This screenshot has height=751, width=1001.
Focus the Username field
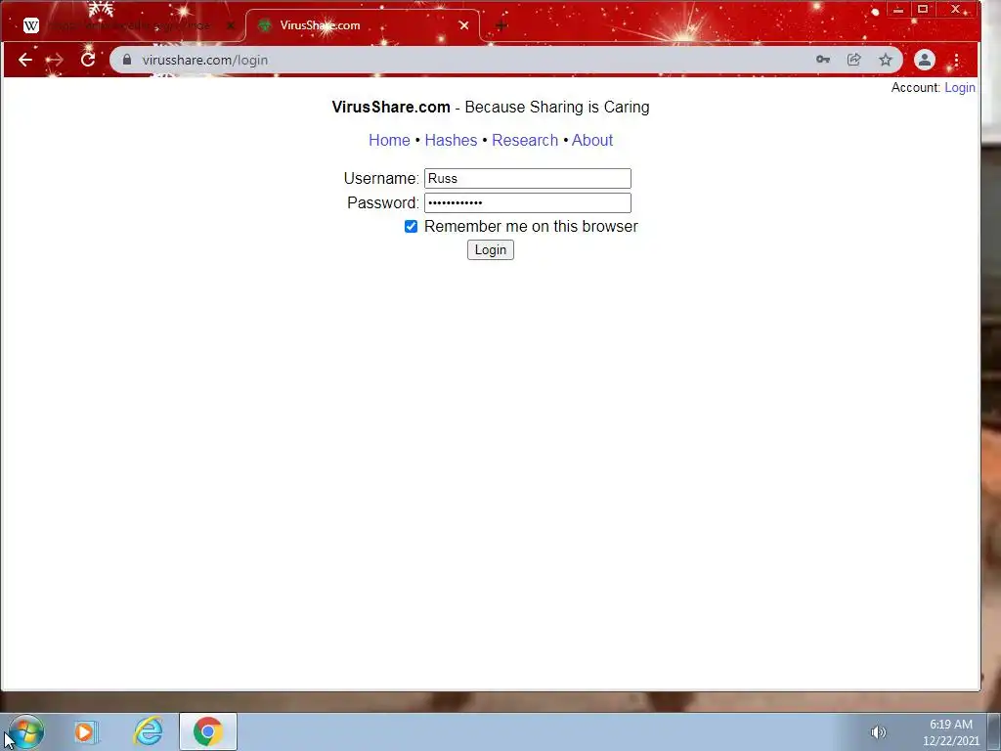pos(527,178)
